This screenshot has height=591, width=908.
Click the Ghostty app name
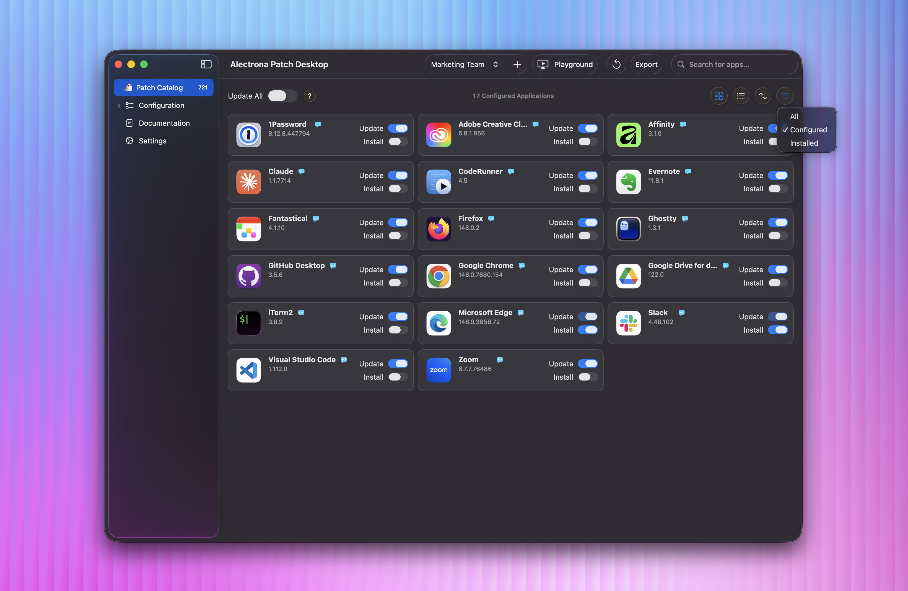click(662, 219)
